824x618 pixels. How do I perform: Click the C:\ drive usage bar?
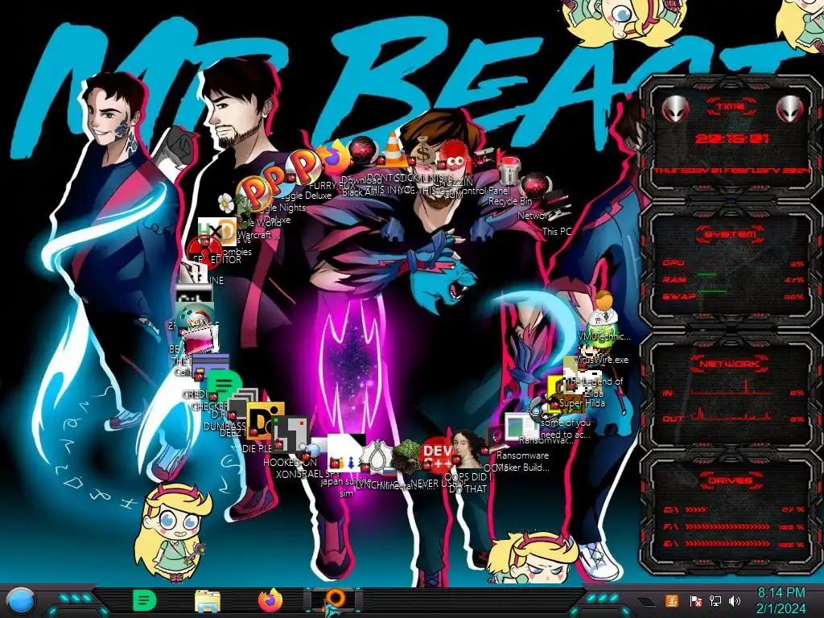pyautogui.click(x=734, y=509)
